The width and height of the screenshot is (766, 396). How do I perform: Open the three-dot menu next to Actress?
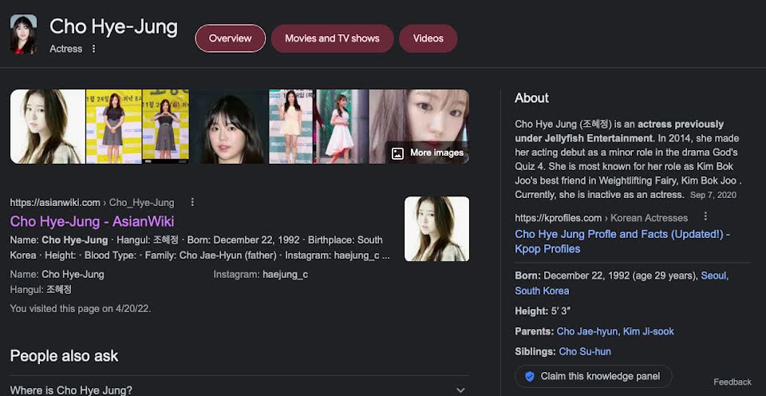(94, 49)
